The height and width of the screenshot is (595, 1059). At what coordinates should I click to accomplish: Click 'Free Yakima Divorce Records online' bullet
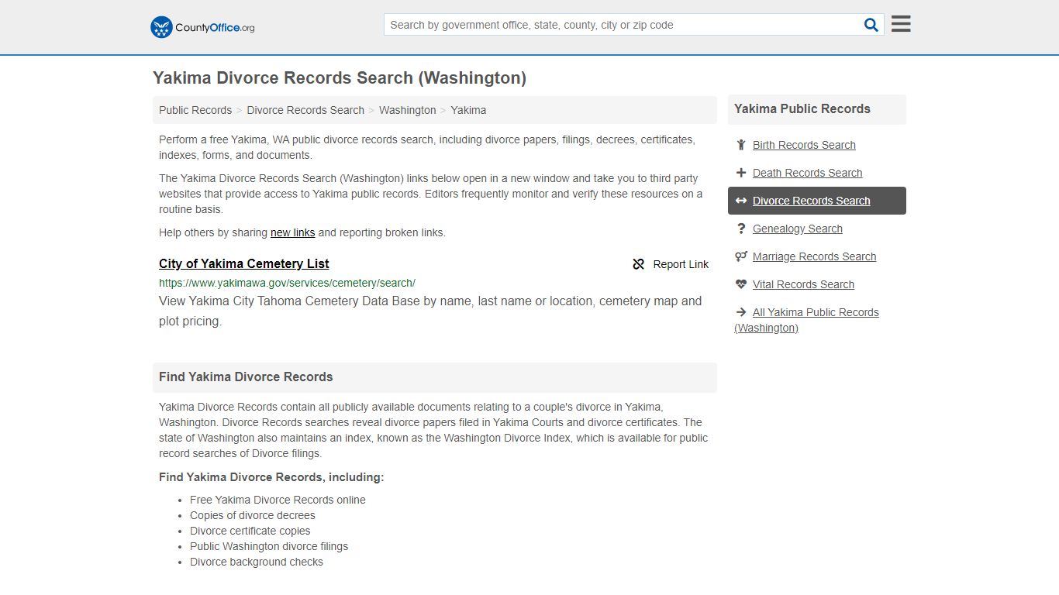pos(278,500)
